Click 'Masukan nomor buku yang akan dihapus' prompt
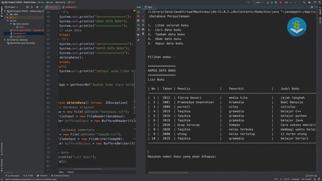Viewport: 322px width, 181px height. (182, 156)
